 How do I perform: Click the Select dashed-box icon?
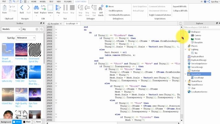pyautogui.click(x=50, y=8)
